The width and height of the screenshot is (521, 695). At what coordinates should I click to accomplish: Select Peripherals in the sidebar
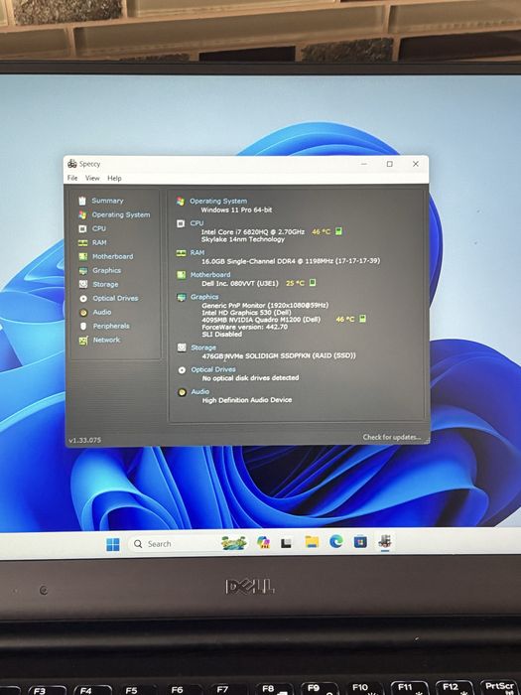pyautogui.click(x=111, y=326)
